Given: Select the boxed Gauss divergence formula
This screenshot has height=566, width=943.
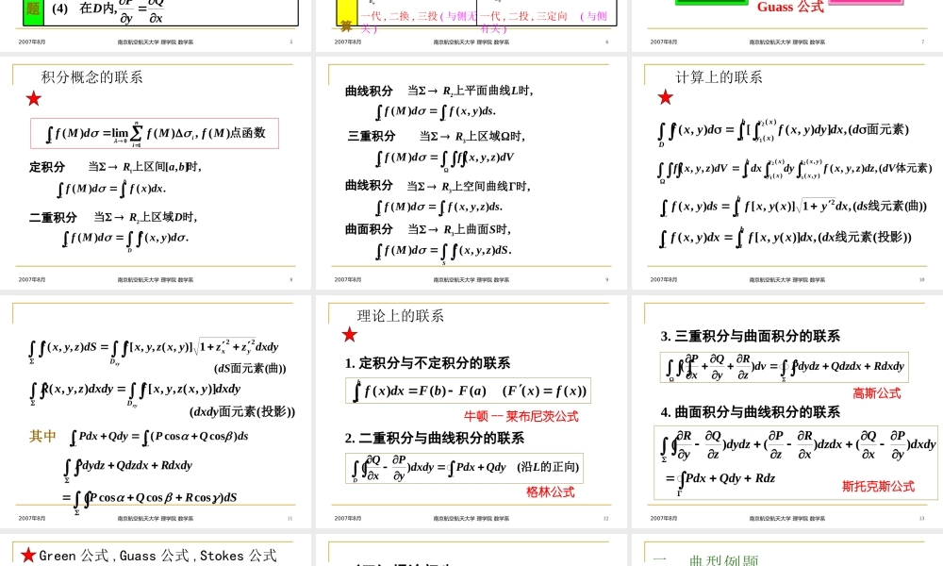Looking at the screenshot, I should pyautogui.click(x=785, y=367).
